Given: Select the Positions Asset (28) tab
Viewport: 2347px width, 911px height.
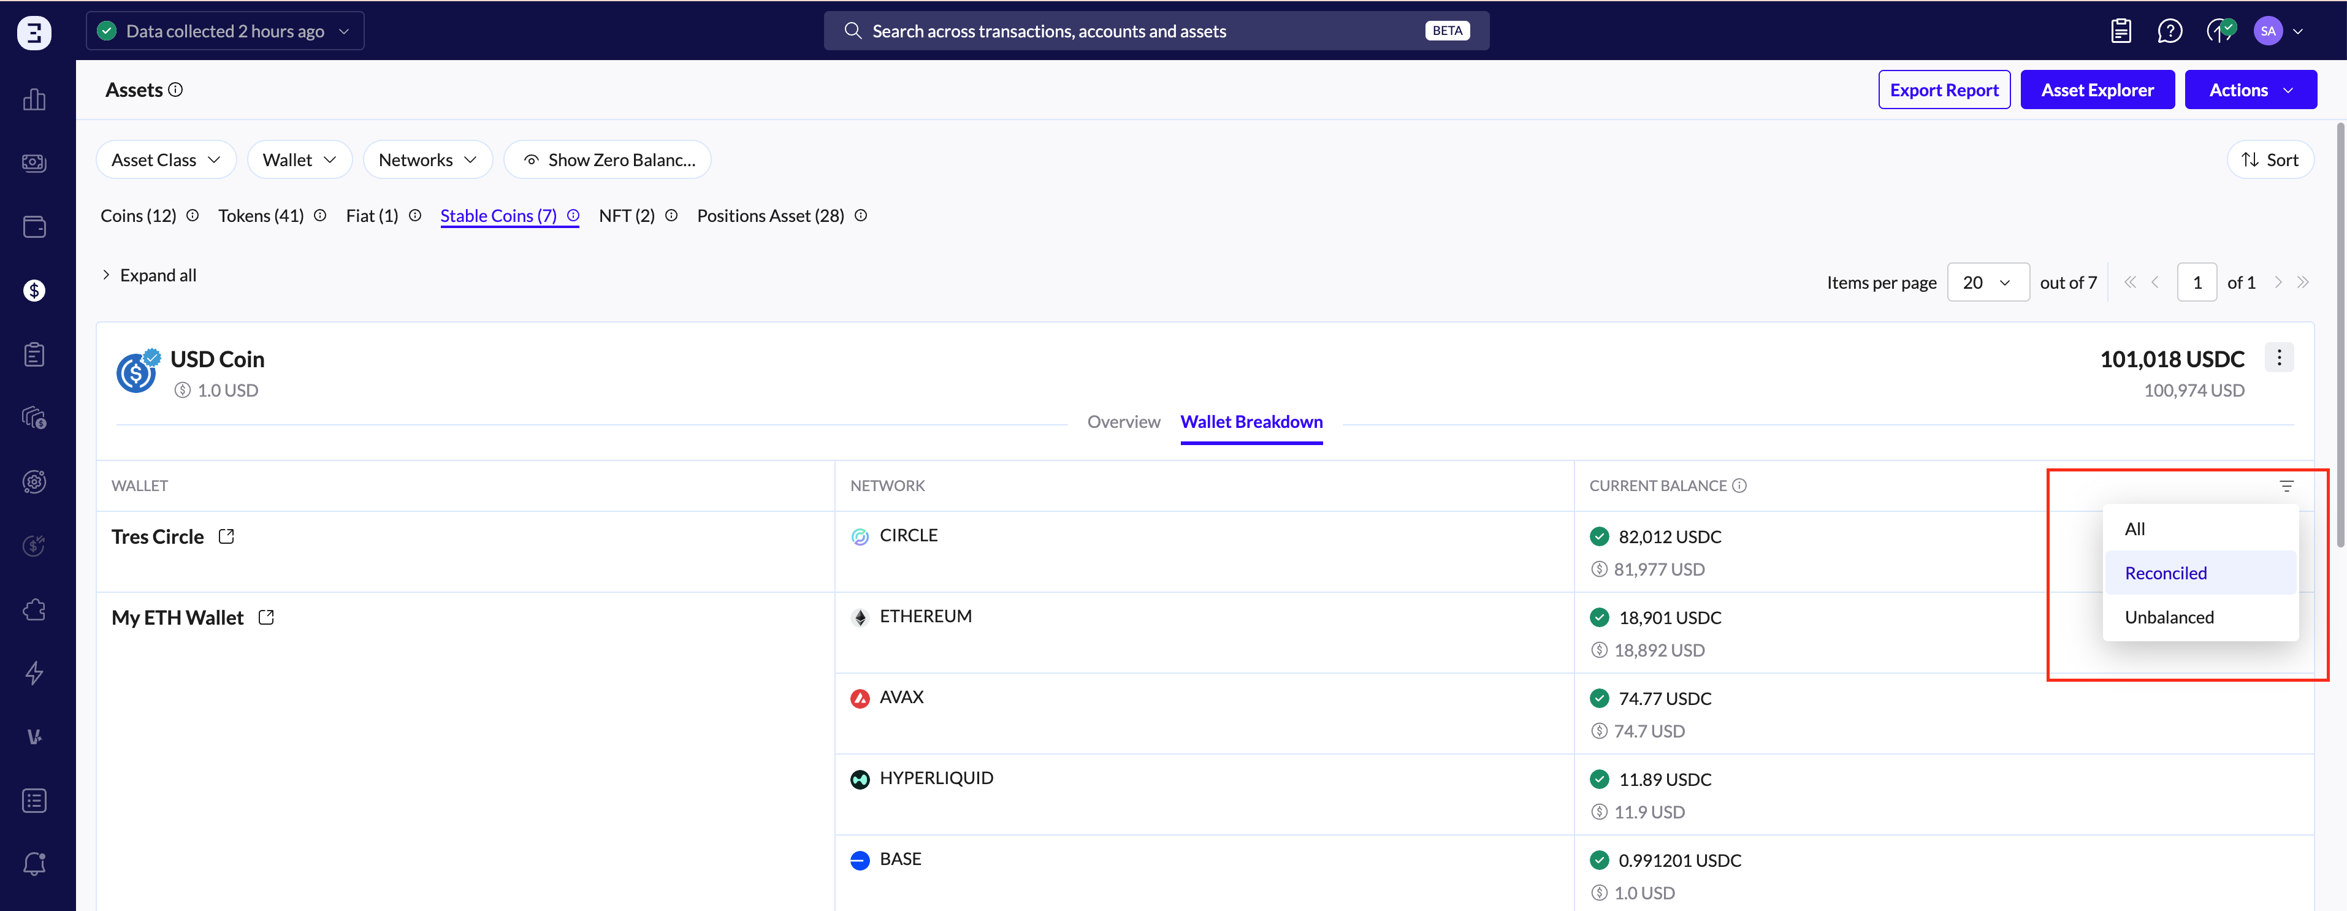Looking at the screenshot, I should click(x=771, y=216).
